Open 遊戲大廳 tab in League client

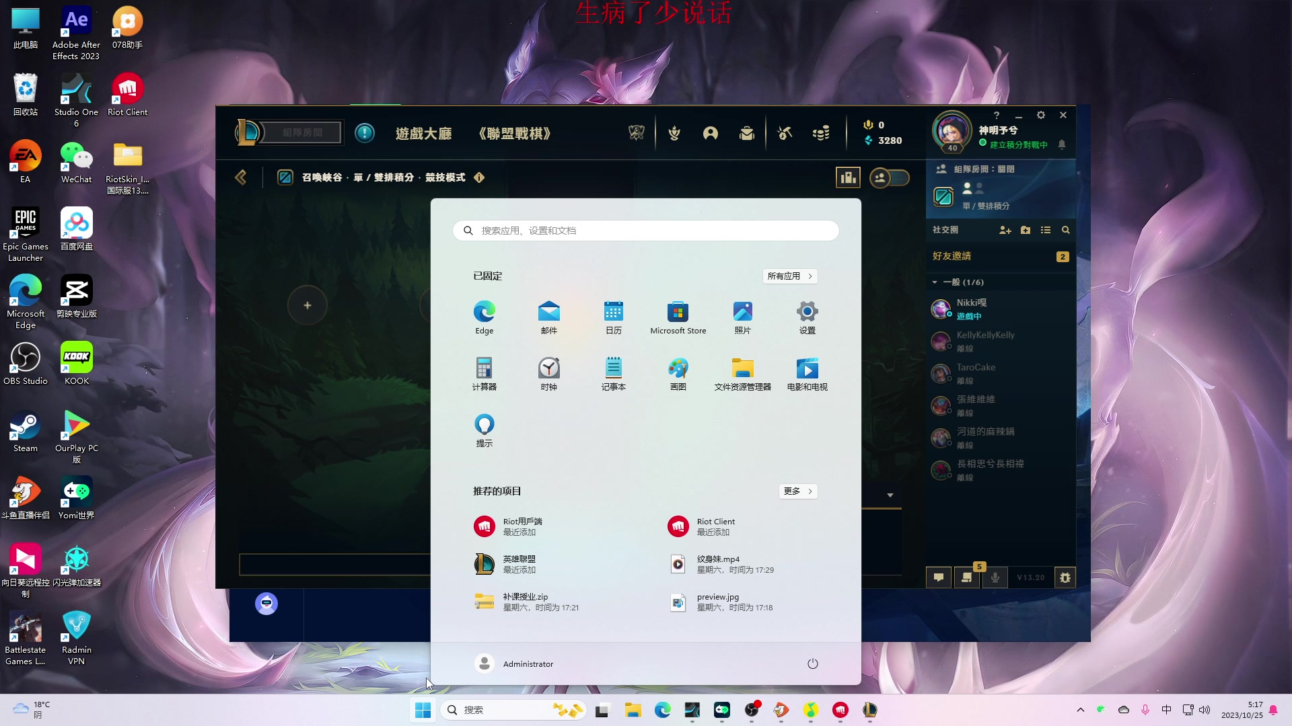coord(423,133)
